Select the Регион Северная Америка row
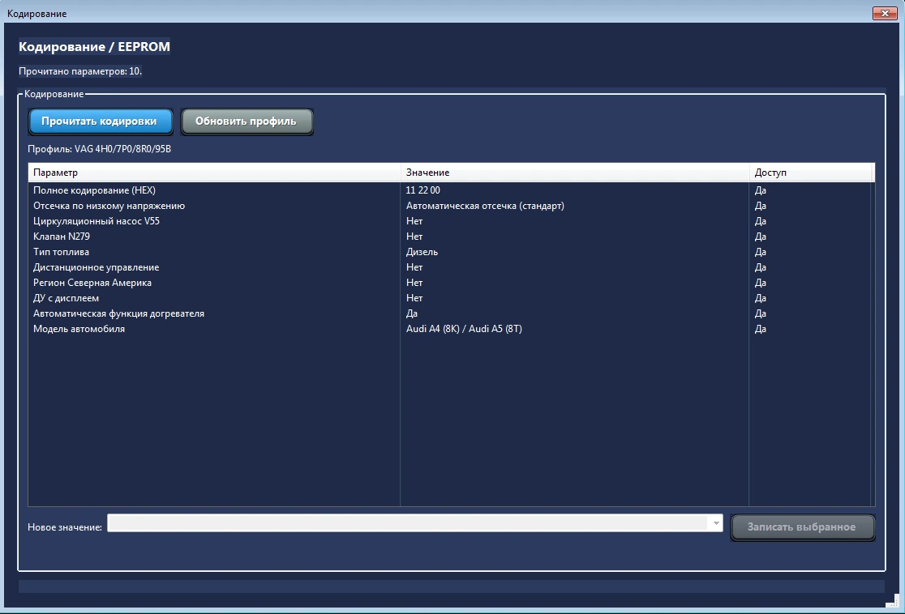The width and height of the screenshot is (905, 614). tap(452, 283)
